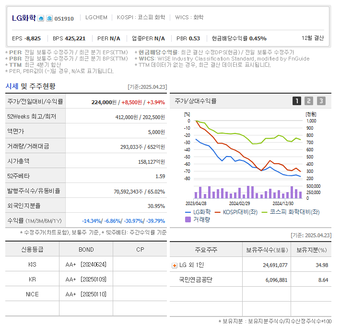Image resolution: width=340 pixels, height=328 pixels.
Task: Click the +3.94% return value
Action: (156, 102)
